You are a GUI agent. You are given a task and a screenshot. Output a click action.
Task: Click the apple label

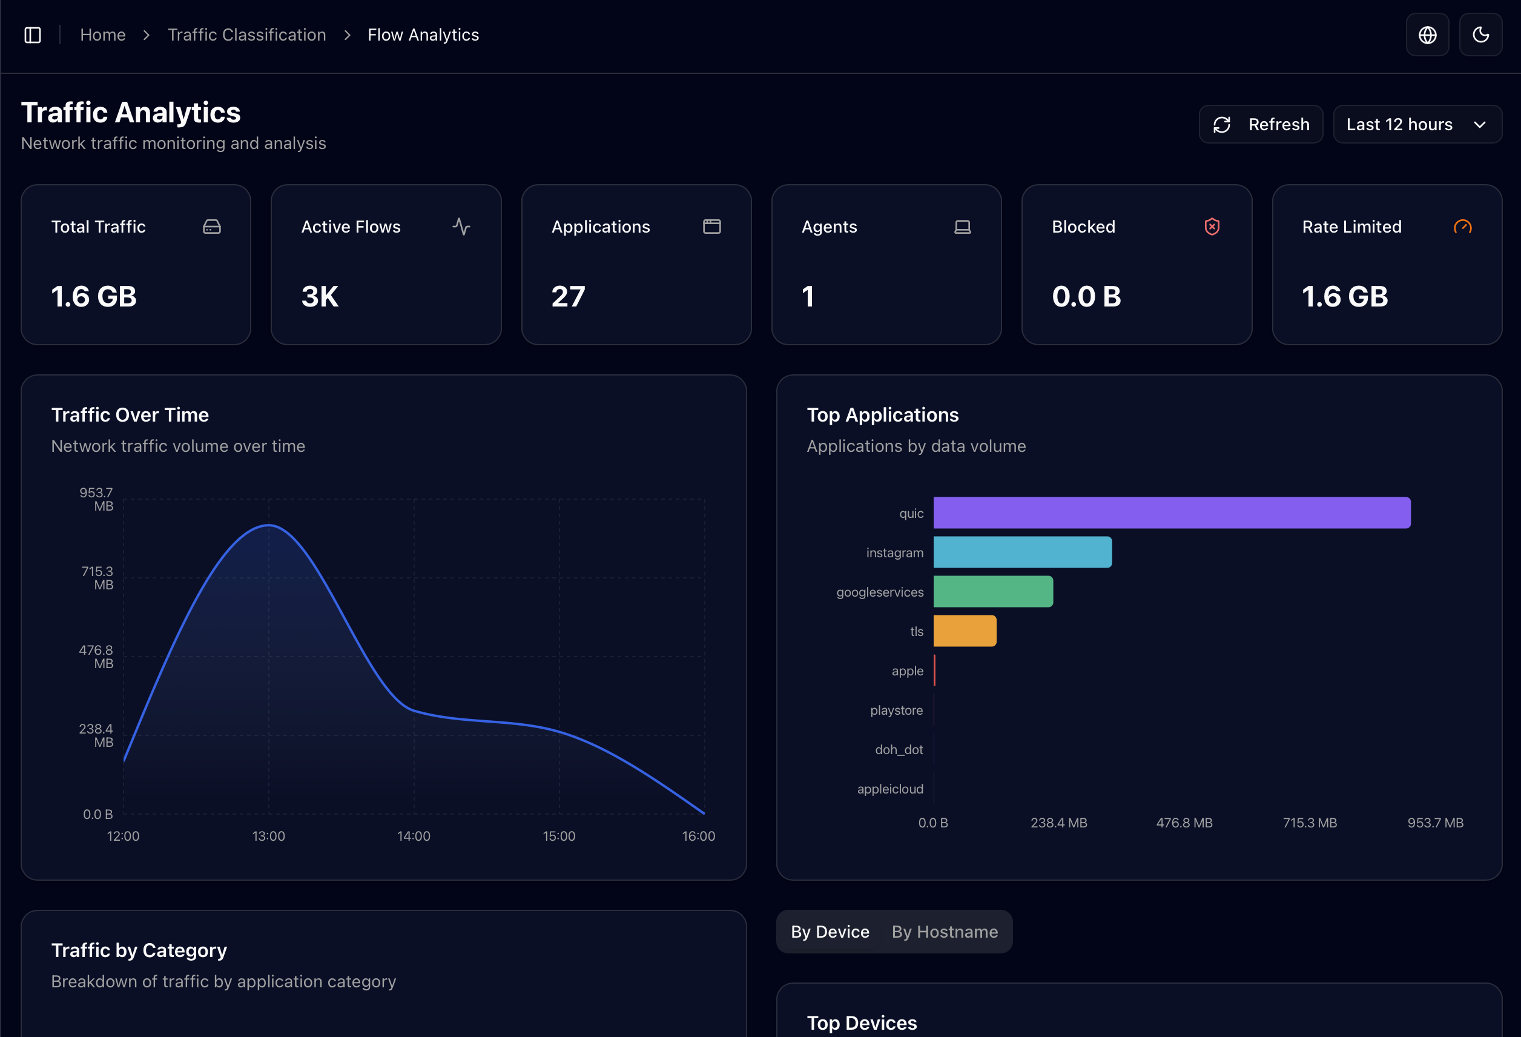[x=907, y=671]
